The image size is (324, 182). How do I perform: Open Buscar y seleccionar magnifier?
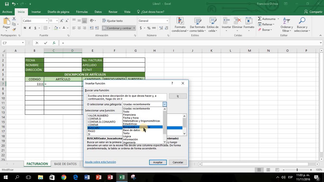coord(302,25)
